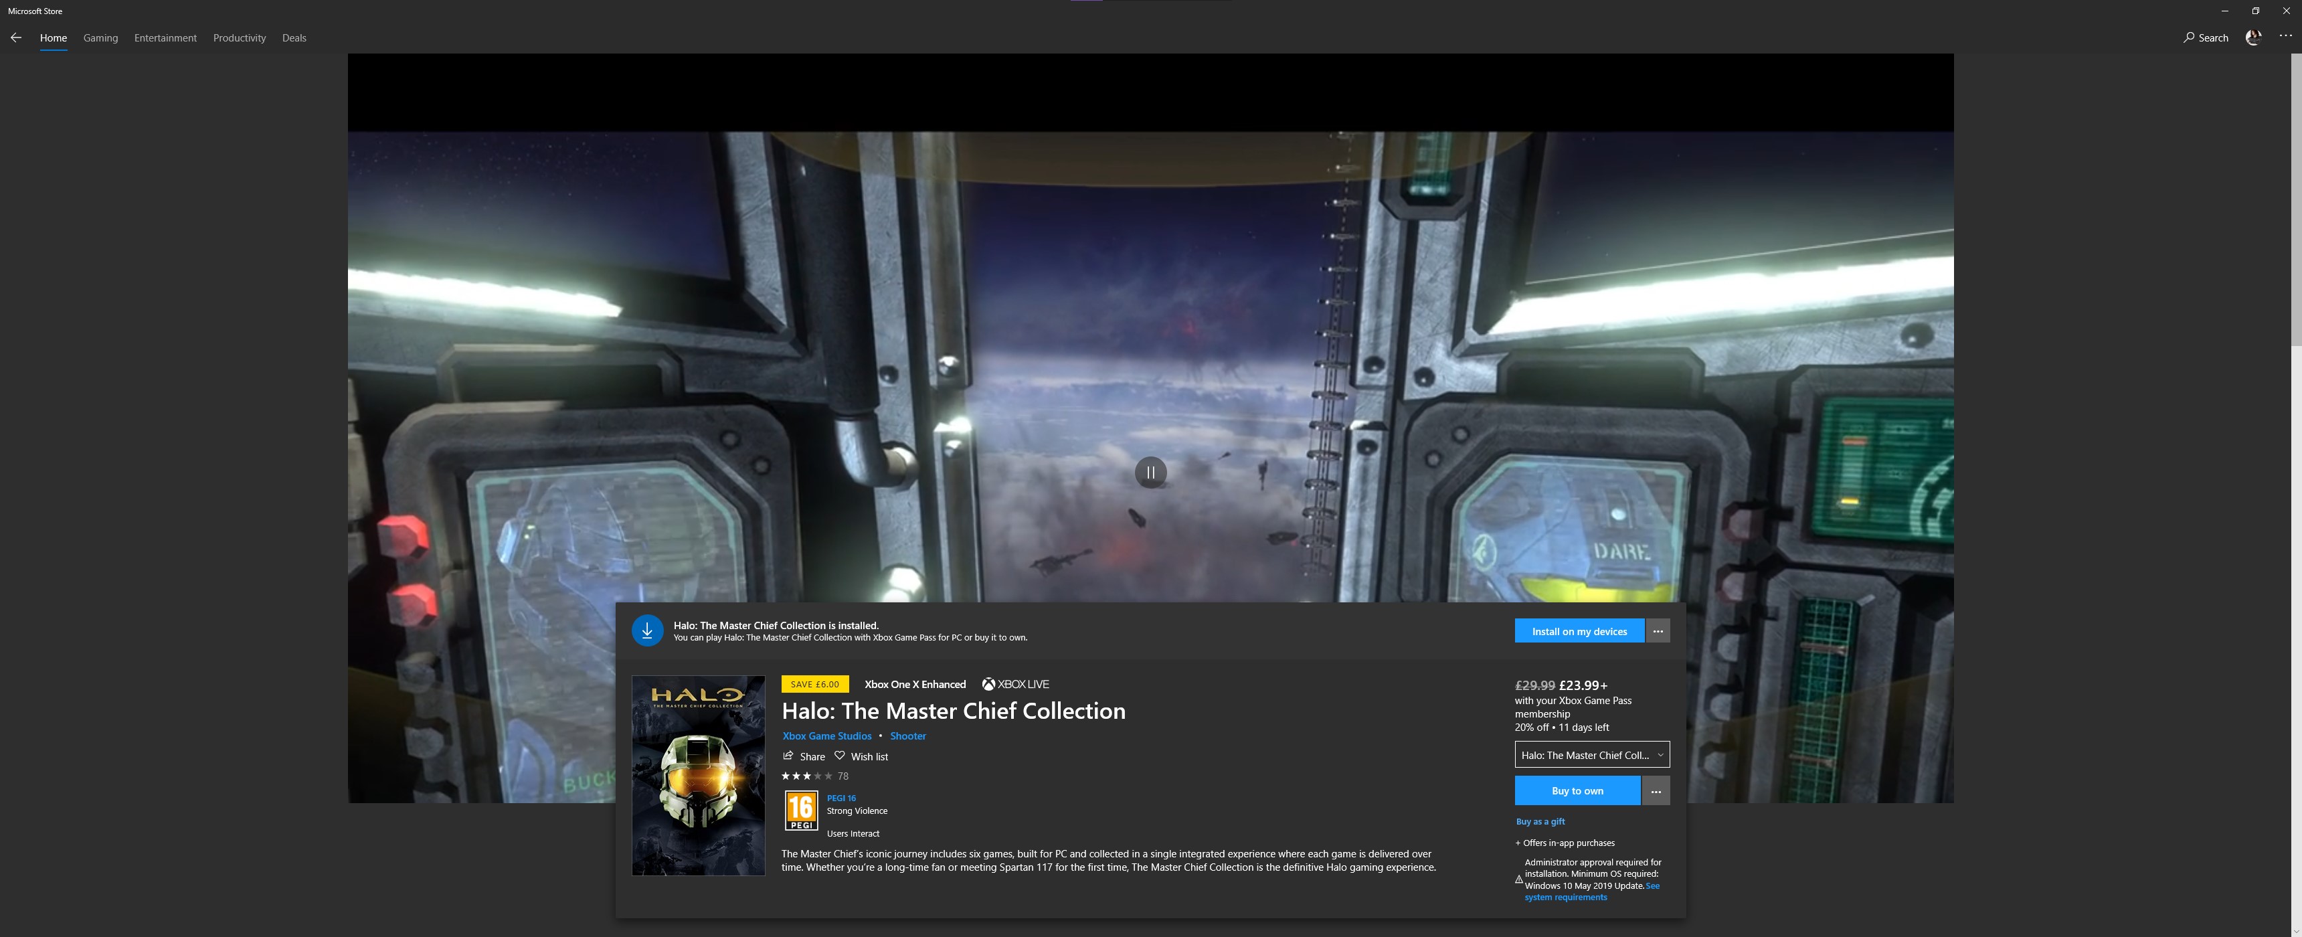Screen dimensions: 2302x937
Task: Open more options beside Install on my devices
Action: (x=1658, y=631)
